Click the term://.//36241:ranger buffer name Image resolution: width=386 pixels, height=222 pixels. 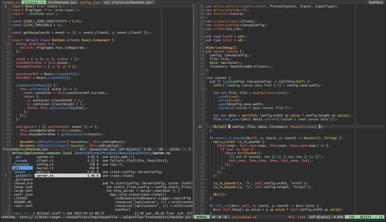point(40,217)
